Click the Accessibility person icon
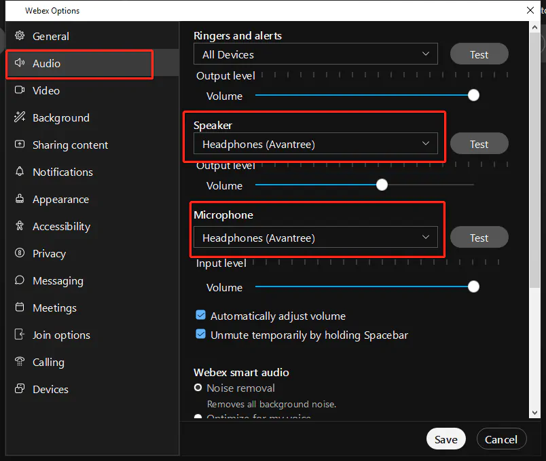Screen dimensions: 546x461 point(20,226)
